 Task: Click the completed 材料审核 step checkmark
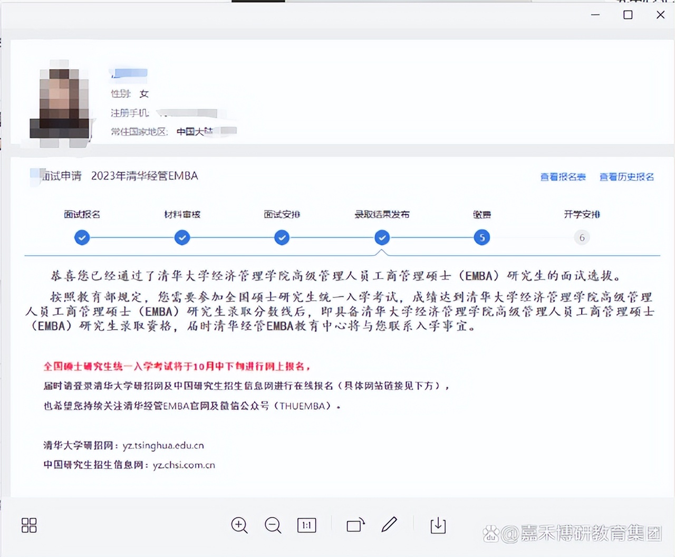point(182,237)
